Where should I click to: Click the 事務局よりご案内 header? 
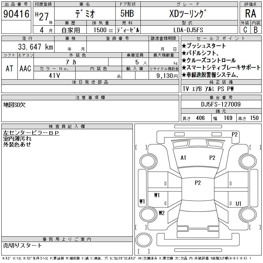click(x=67, y=239)
